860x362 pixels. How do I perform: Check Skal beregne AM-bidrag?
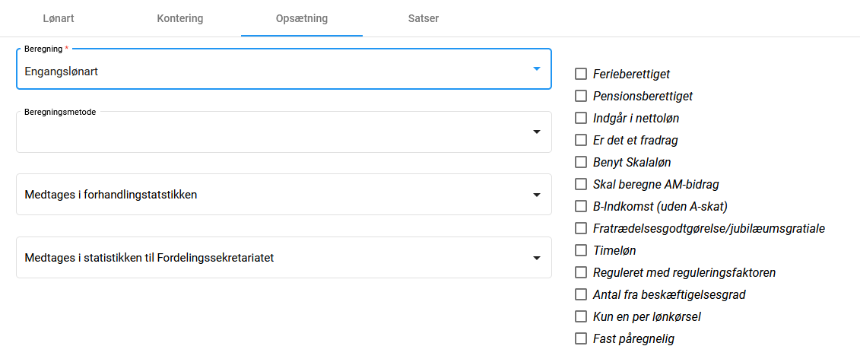pyautogui.click(x=581, y=185)
